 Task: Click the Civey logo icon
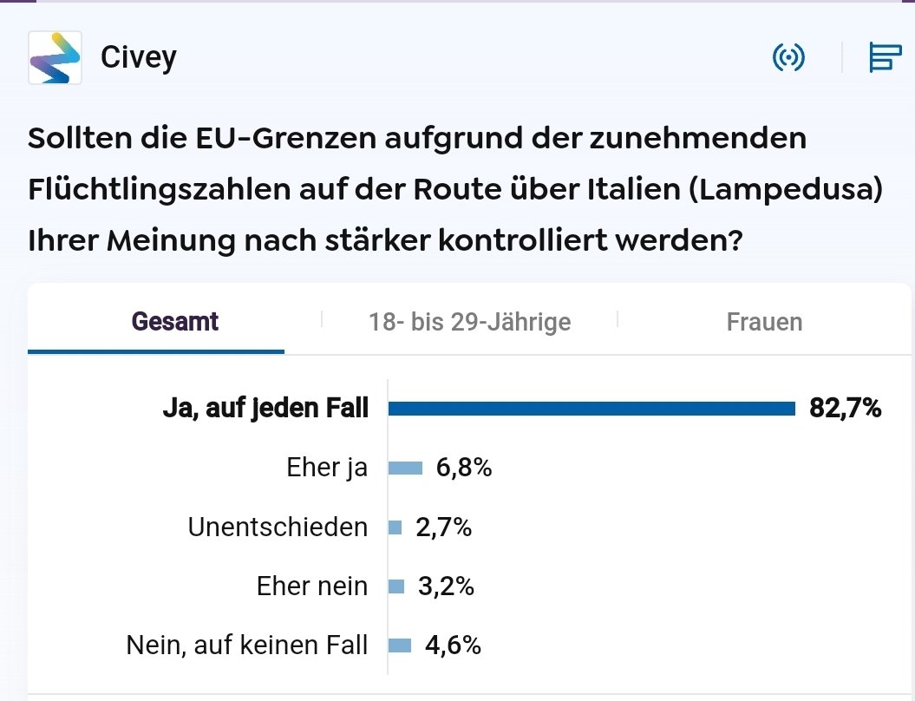tap(55, 57)
